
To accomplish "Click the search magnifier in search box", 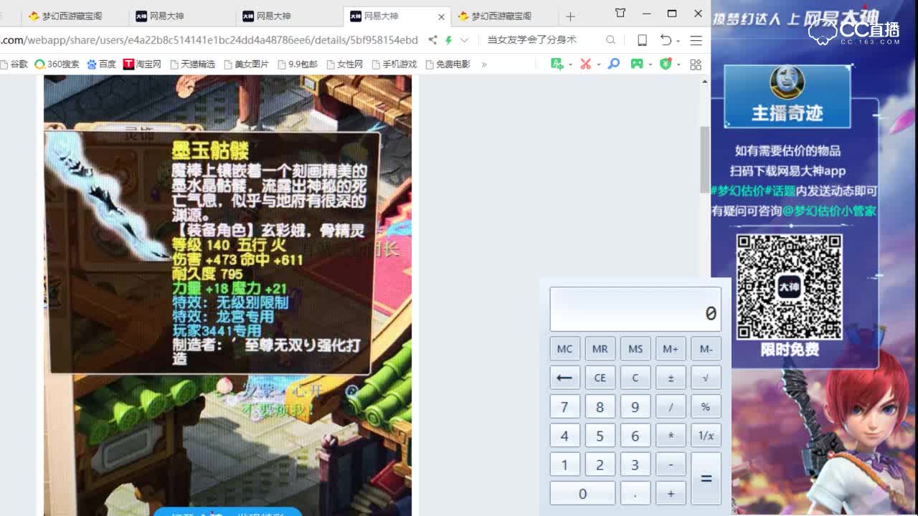I will click(610, 40).
